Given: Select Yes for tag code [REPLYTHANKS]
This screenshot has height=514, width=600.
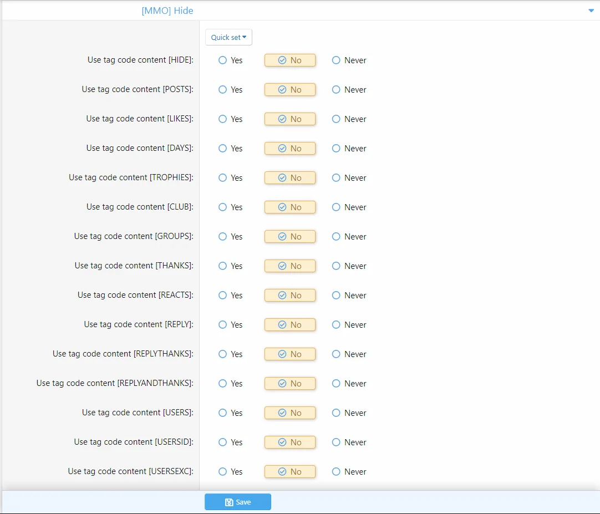Looking at the screenshot, I should point(223,354).
